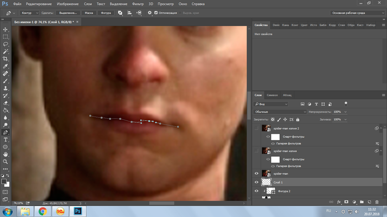Toggle Галерея фильтров visibility under spider-man копия
This screenshot has height=217, width=387.
click(273, 166)
